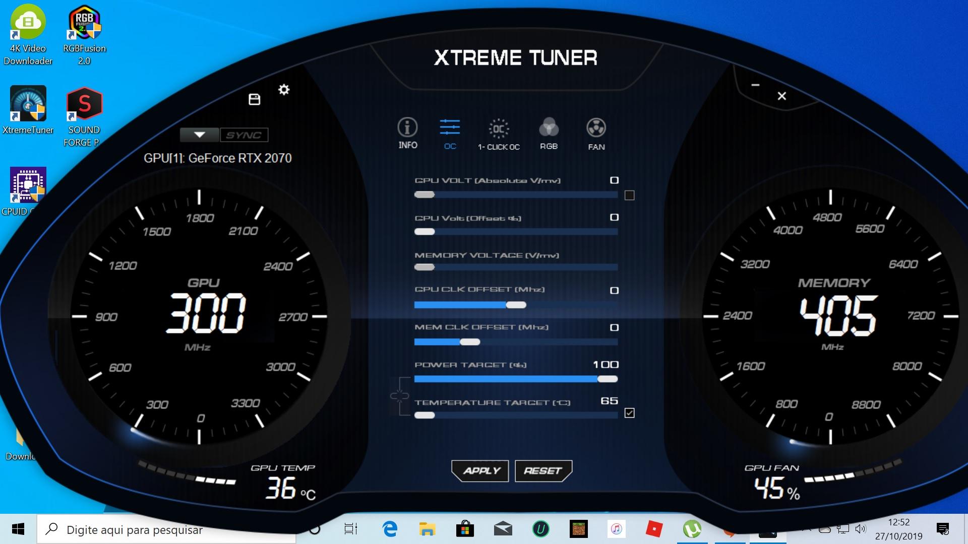
Task: Click the RESET button
Action: point(543,470)
